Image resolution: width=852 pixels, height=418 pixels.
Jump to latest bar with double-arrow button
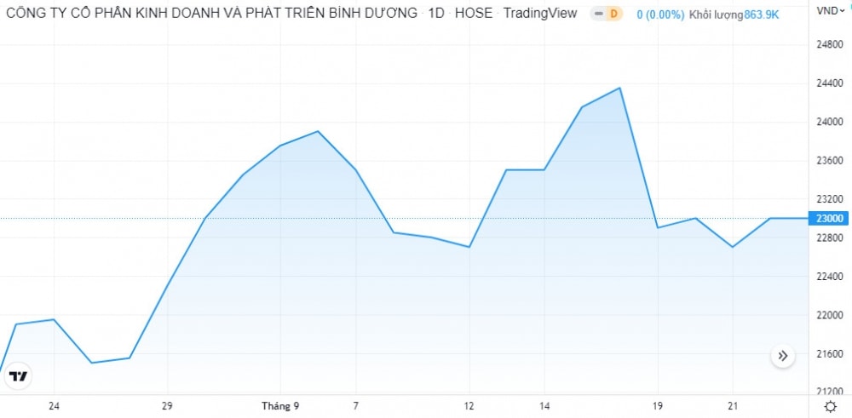pyautogui.click(x=783, y=356)
